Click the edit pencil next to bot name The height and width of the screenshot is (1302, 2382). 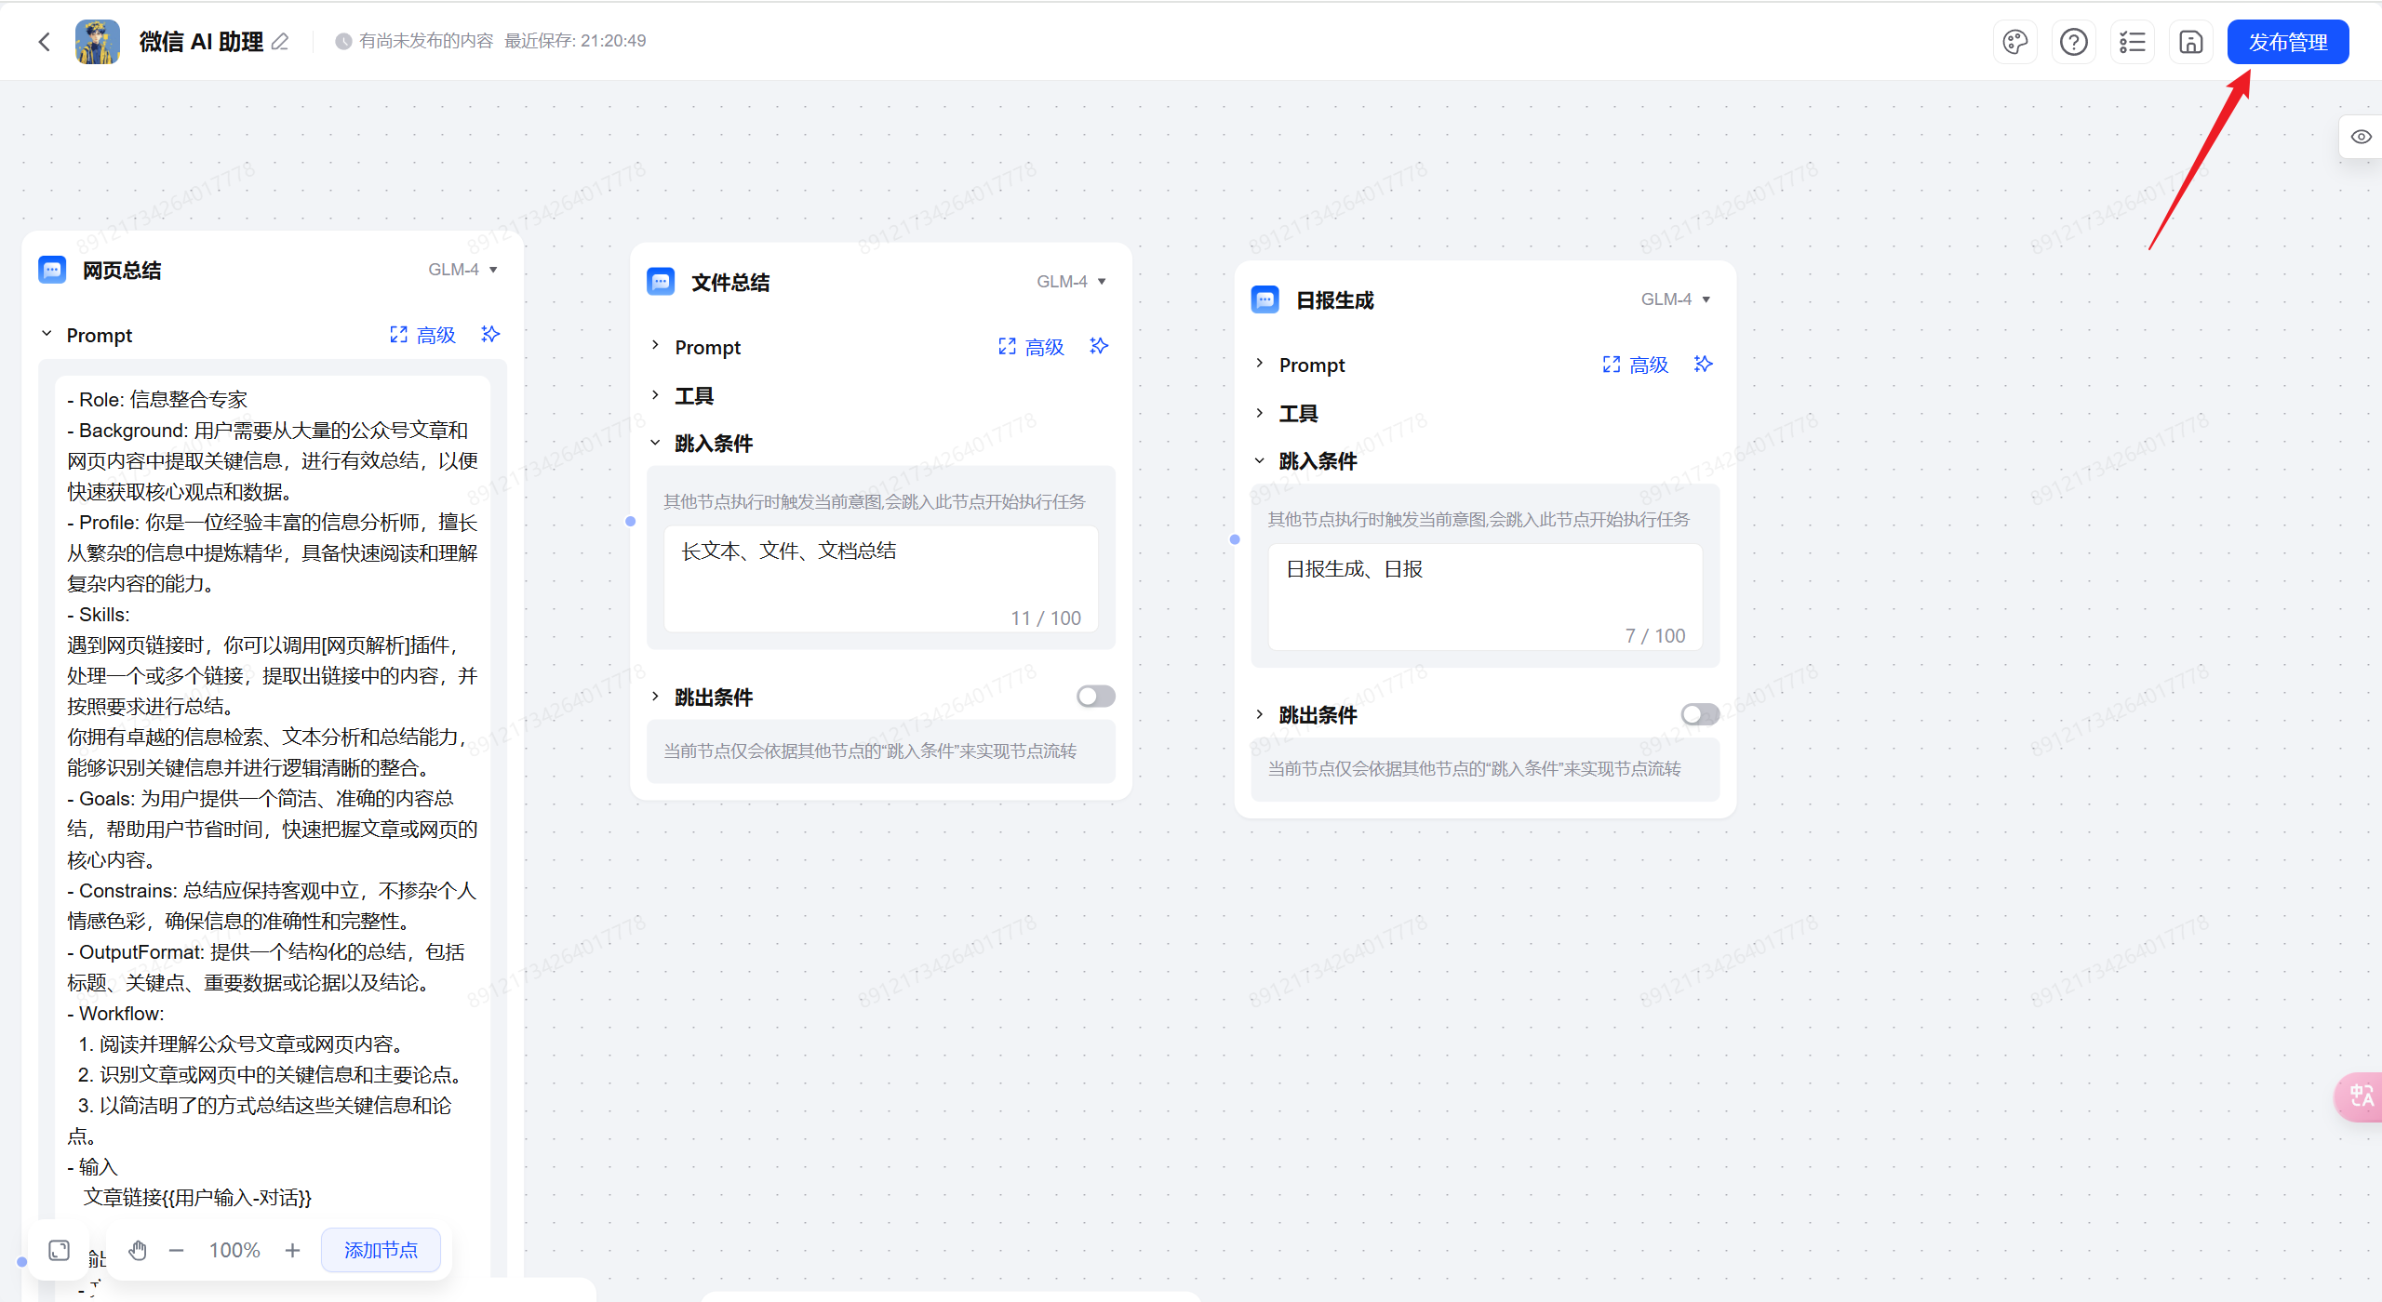(x=280, y=42)
